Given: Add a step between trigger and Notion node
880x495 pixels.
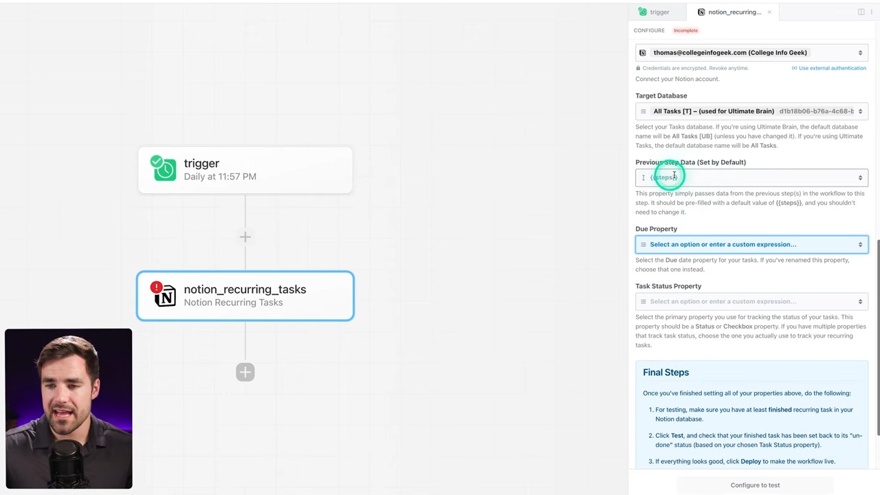Looking at the screenshot, I should click(x=245, y=237).
